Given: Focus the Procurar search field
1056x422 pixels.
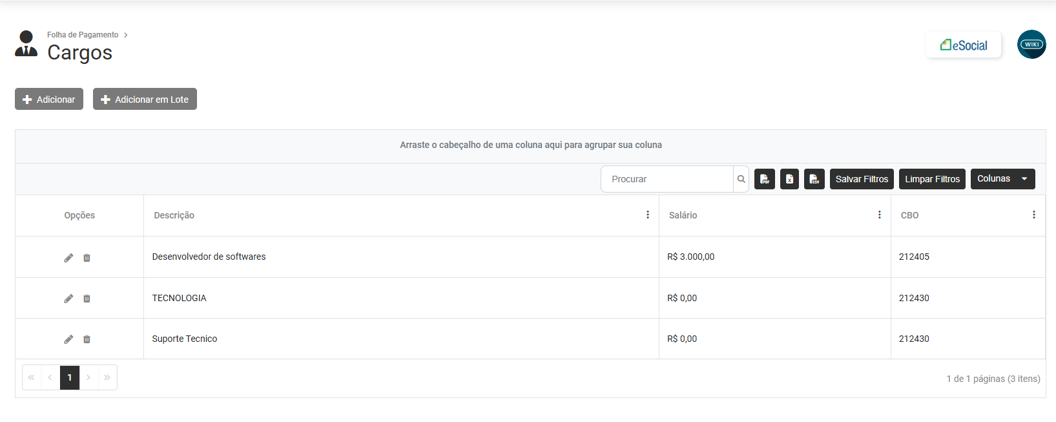Looking at the screenshot, I should (x=667, y=179).
